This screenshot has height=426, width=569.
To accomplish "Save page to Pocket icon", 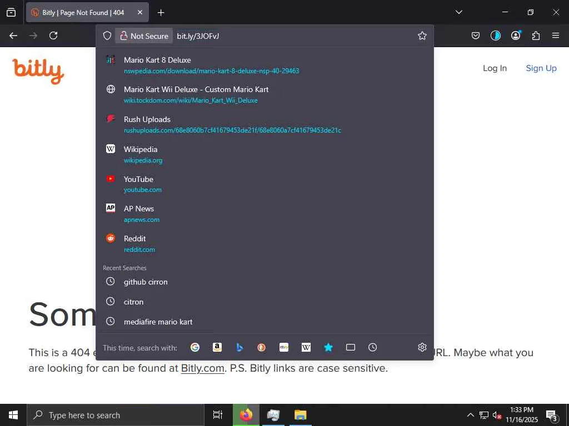I will (476, 35).
